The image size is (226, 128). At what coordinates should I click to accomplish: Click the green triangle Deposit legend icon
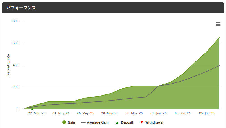click(117, 122)
